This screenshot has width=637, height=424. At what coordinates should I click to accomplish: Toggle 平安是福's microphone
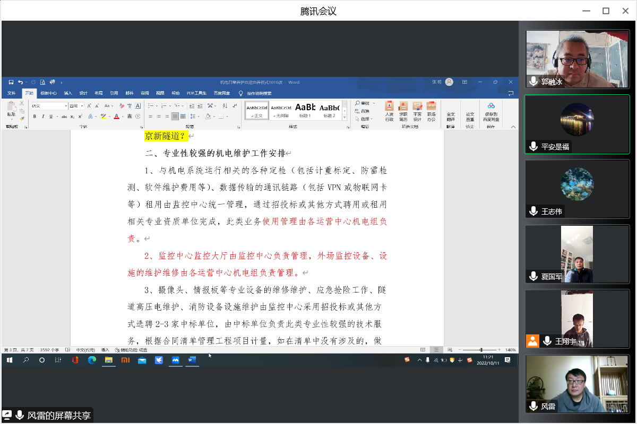pyautogui.click(x=533, y=146)
